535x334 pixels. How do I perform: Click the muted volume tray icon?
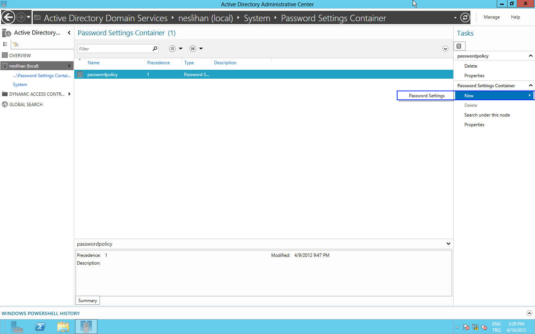(x=484, y=327)
